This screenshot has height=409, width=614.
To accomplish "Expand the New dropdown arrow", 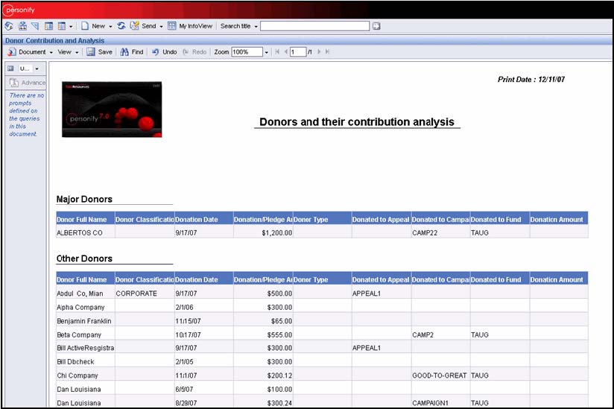I will (110, 26).
